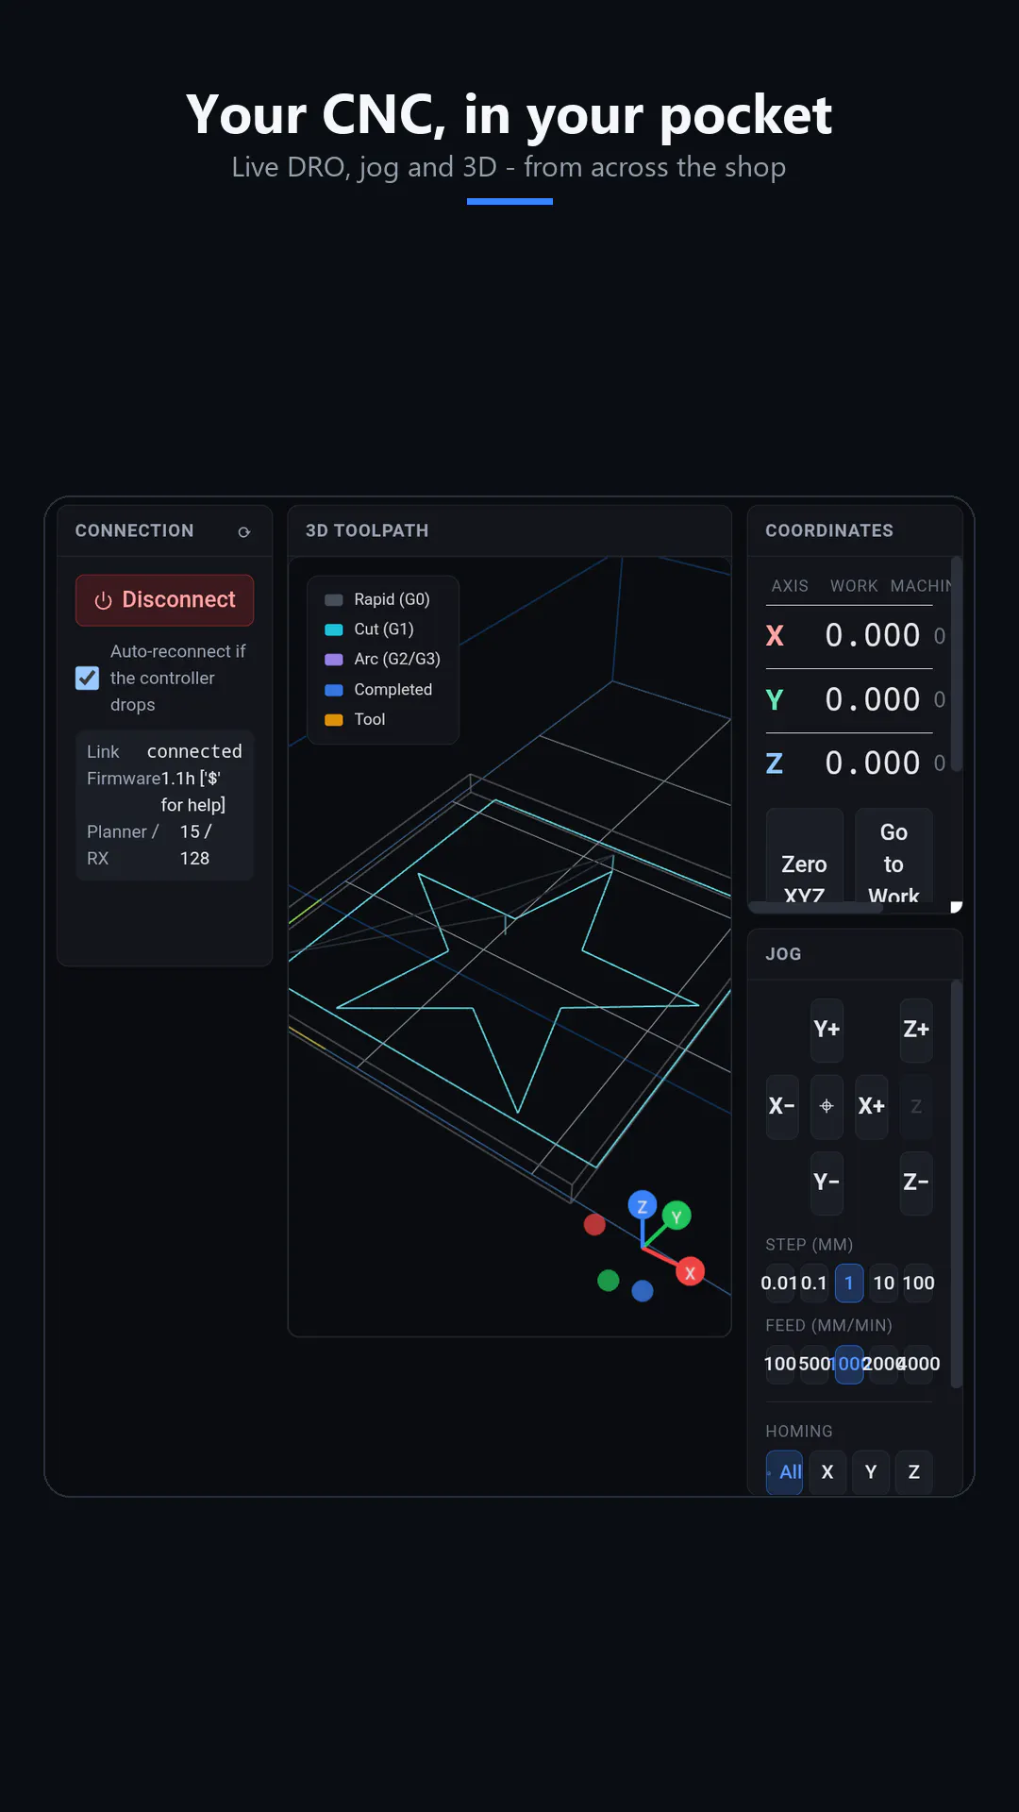The image size is (1019, 1812).
Task: Home the X axis
Action: (827, 1472)
